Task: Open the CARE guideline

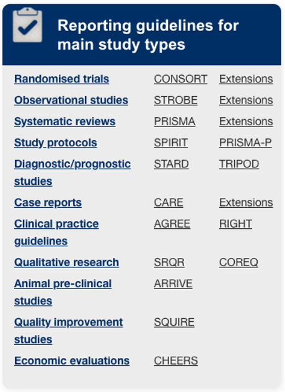Action: pos(169,202)
